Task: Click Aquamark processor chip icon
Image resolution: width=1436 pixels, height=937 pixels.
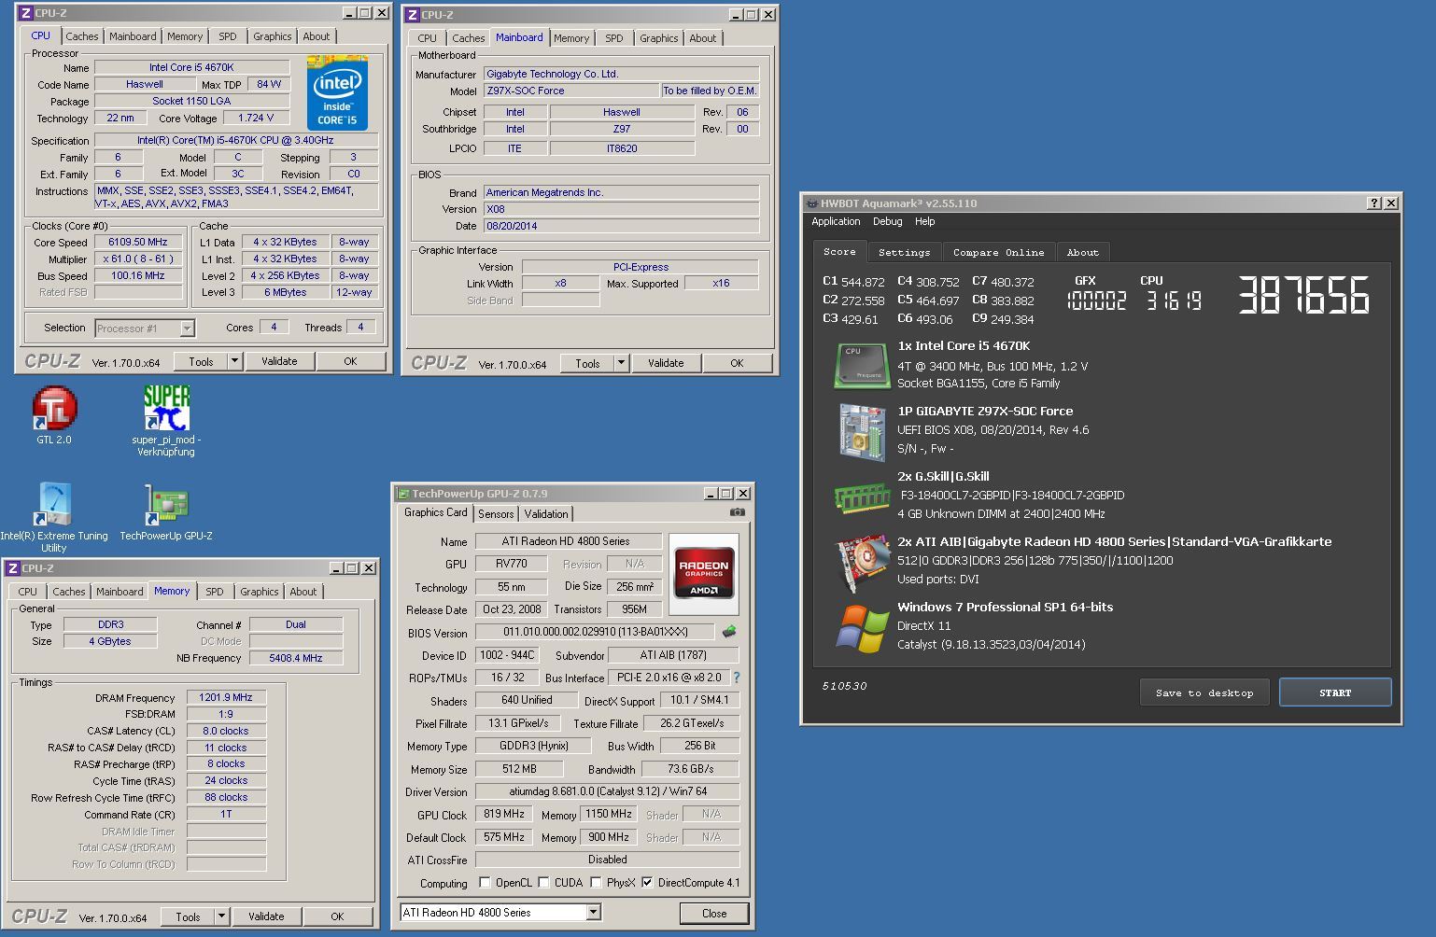Action: (x=860, y=366)
